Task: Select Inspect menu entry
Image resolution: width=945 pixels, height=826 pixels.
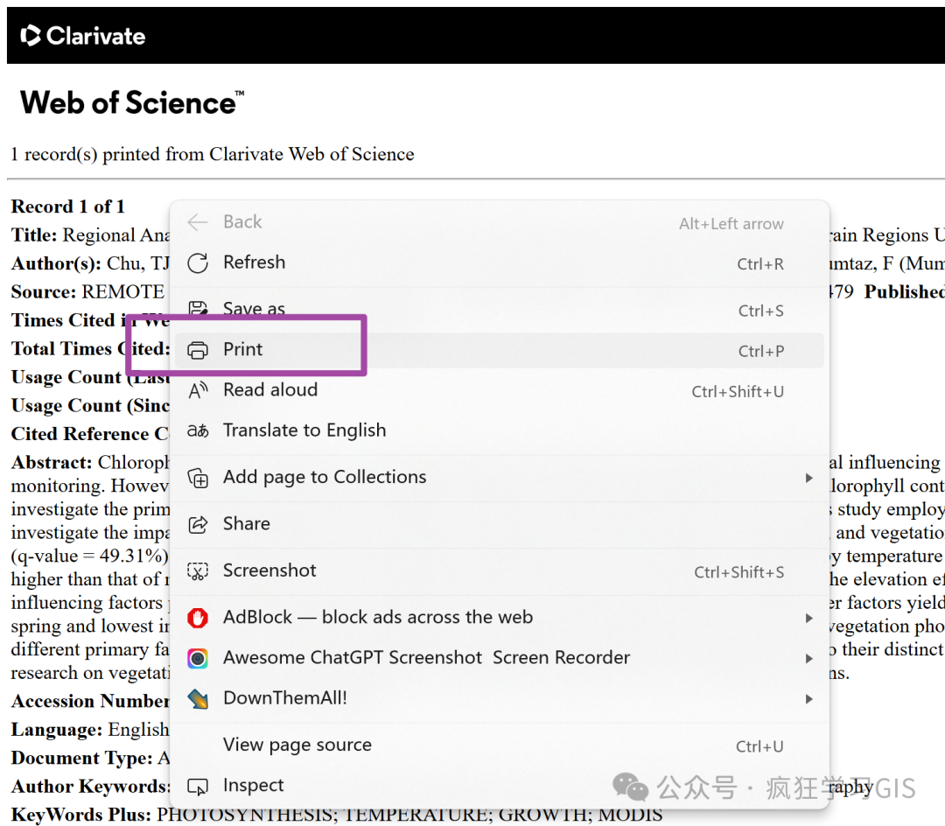Action: pos(499,786)
